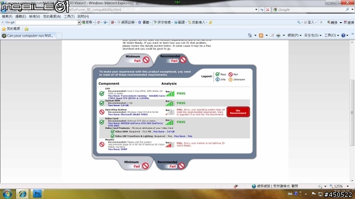Click the Video Card row green check icon
The width and height of the screenshot is (355, 199).
pyautogui.click(x=102, y=122)
